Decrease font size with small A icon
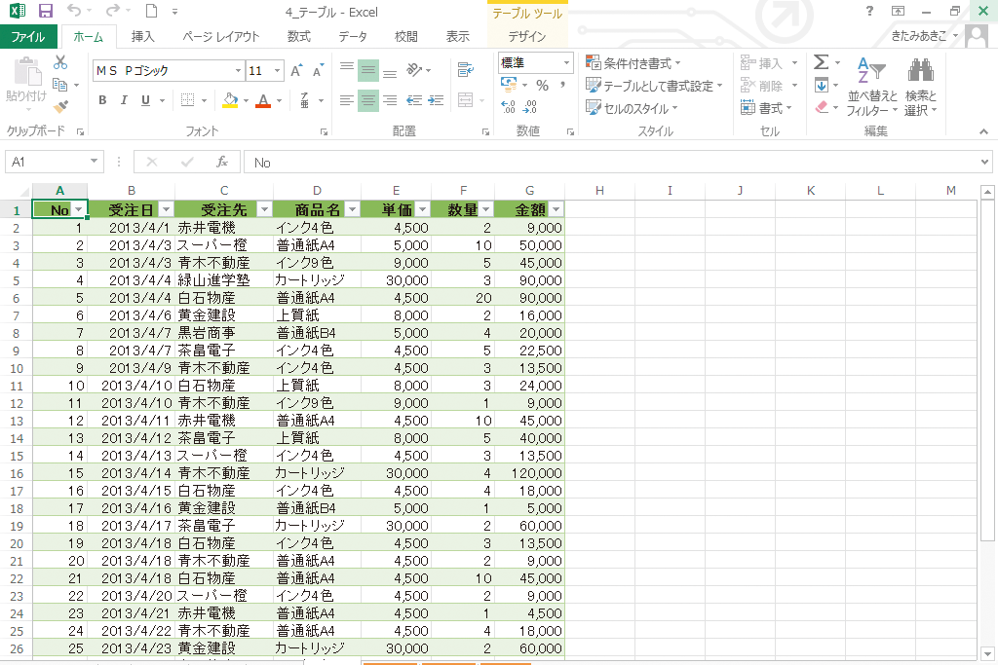This screenshot has width=998, height=665. tap(318, 70)
